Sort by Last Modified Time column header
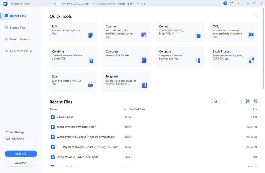Viewport: 265px width, 173px height. pyautogui.click(x=134, y=109)
